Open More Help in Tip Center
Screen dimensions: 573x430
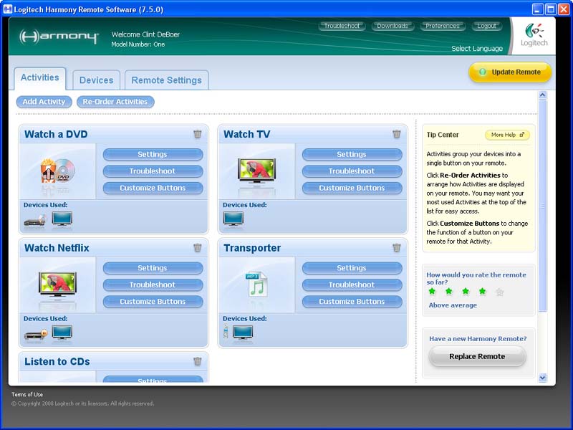coord(507,135)
